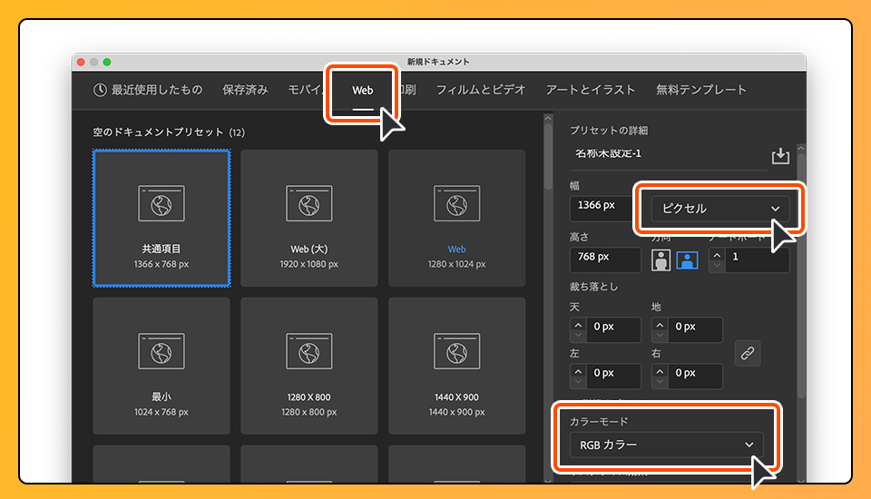Open the ピクセル units dropdown
This screenshot has height=499, width=871.
point(719,209)
